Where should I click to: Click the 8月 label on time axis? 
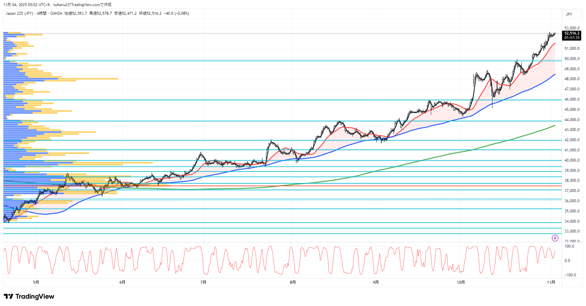click(x=293, y=282)
